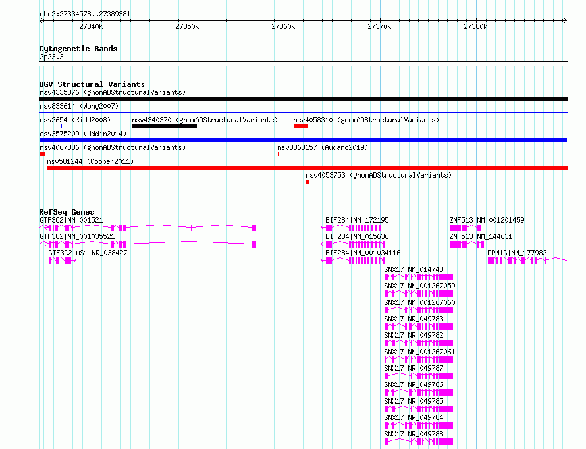Open ZNF513|NM_144631 transcript
The height and width of the screenshot is (449, 586).
coord(481,236)
